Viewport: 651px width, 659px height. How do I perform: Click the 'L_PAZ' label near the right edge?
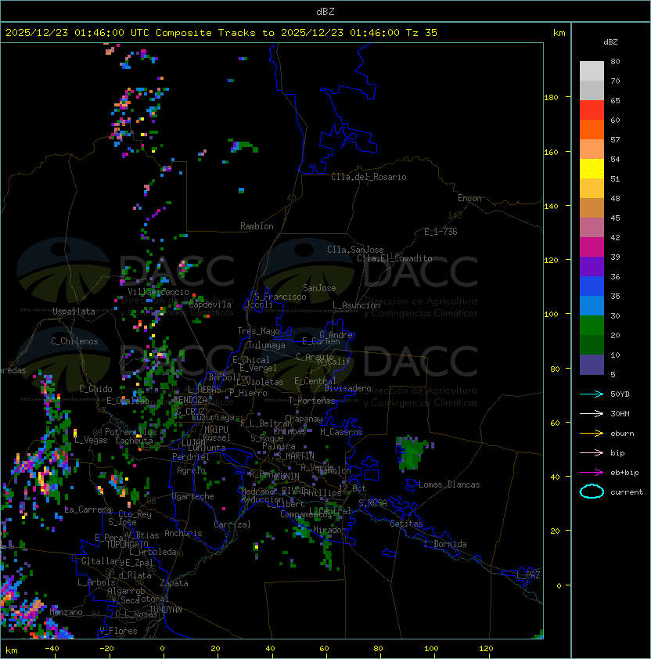click(x=528, y=575)
